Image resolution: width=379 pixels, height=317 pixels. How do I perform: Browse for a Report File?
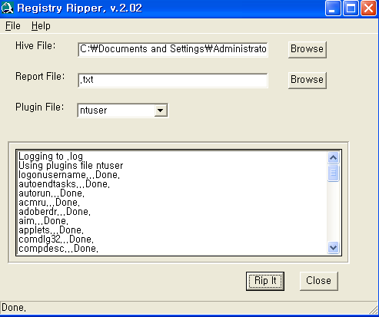click(308, 80)
